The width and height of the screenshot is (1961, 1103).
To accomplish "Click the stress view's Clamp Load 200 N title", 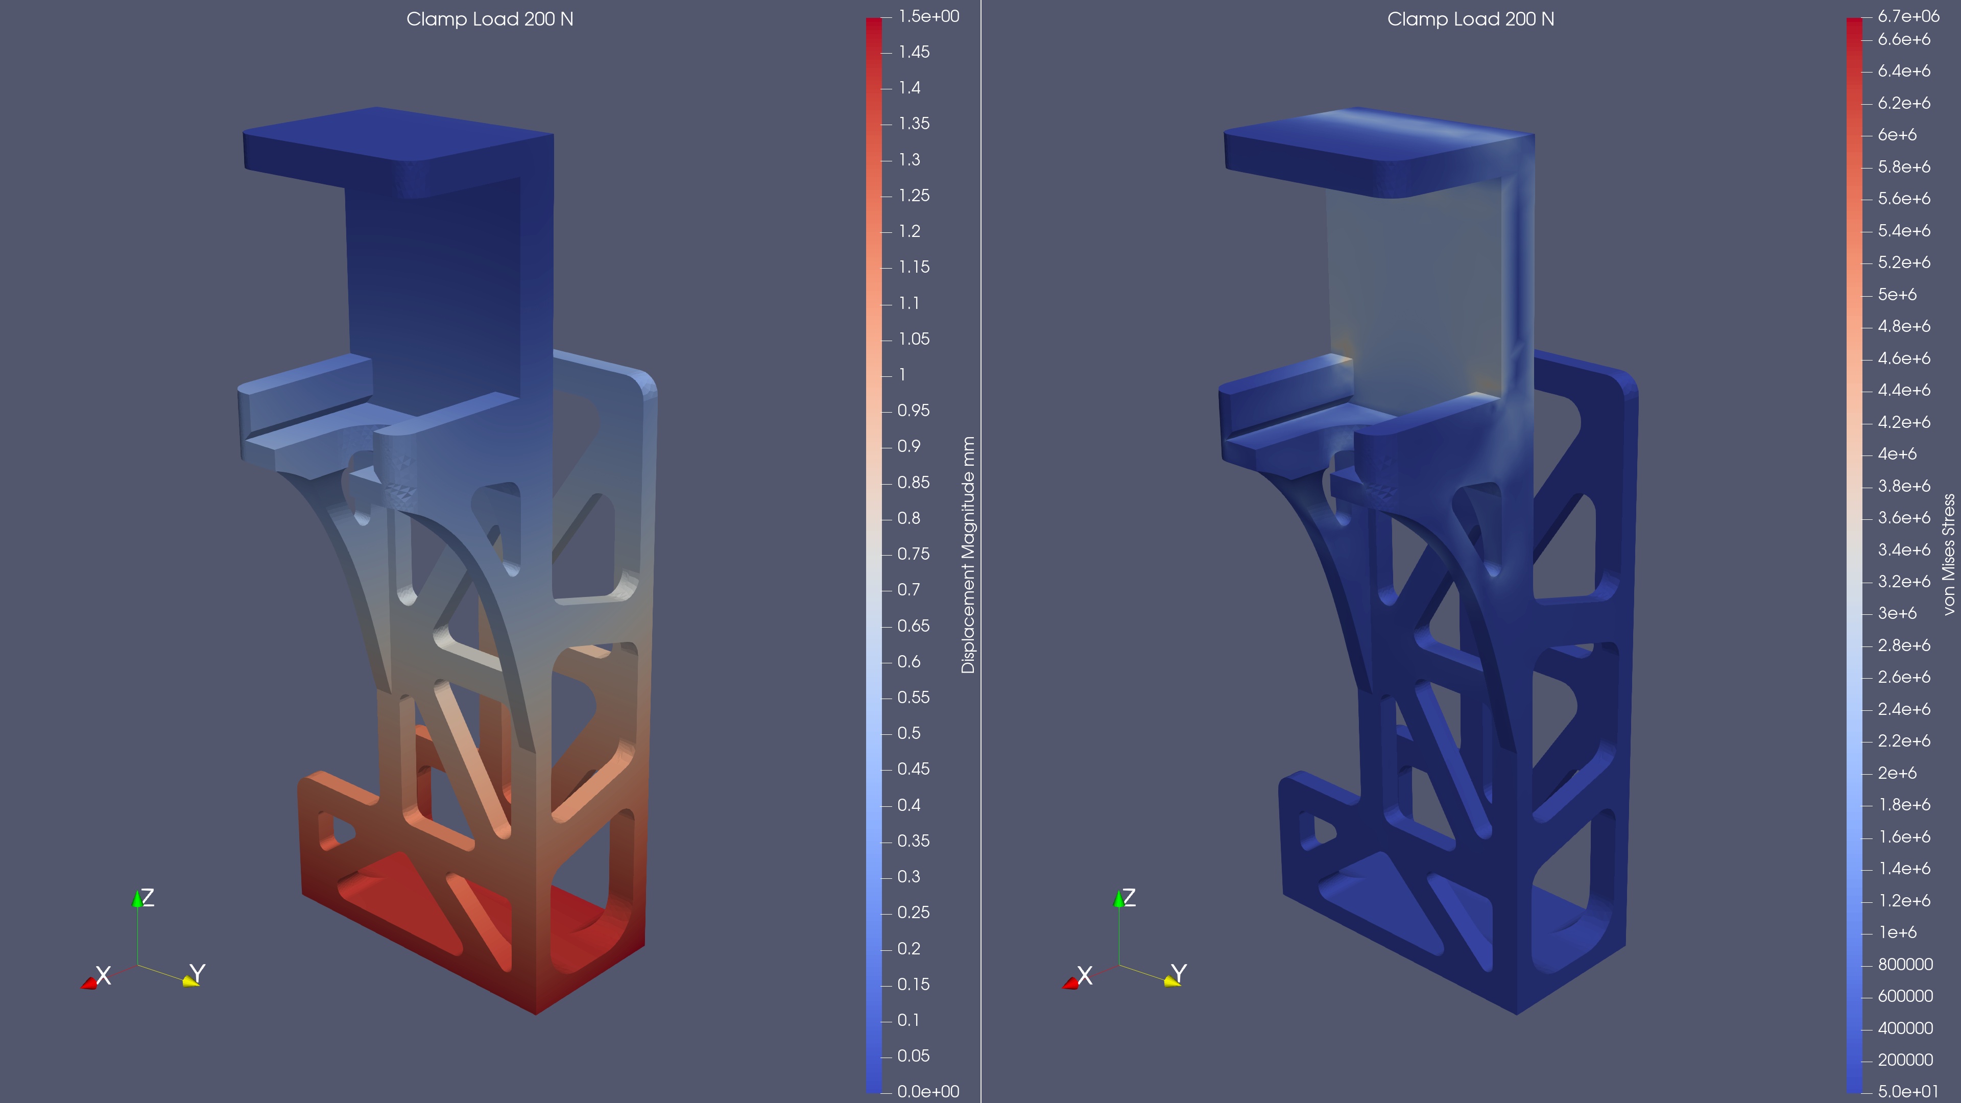I will pyautogui.click(x=1470, y=19).
